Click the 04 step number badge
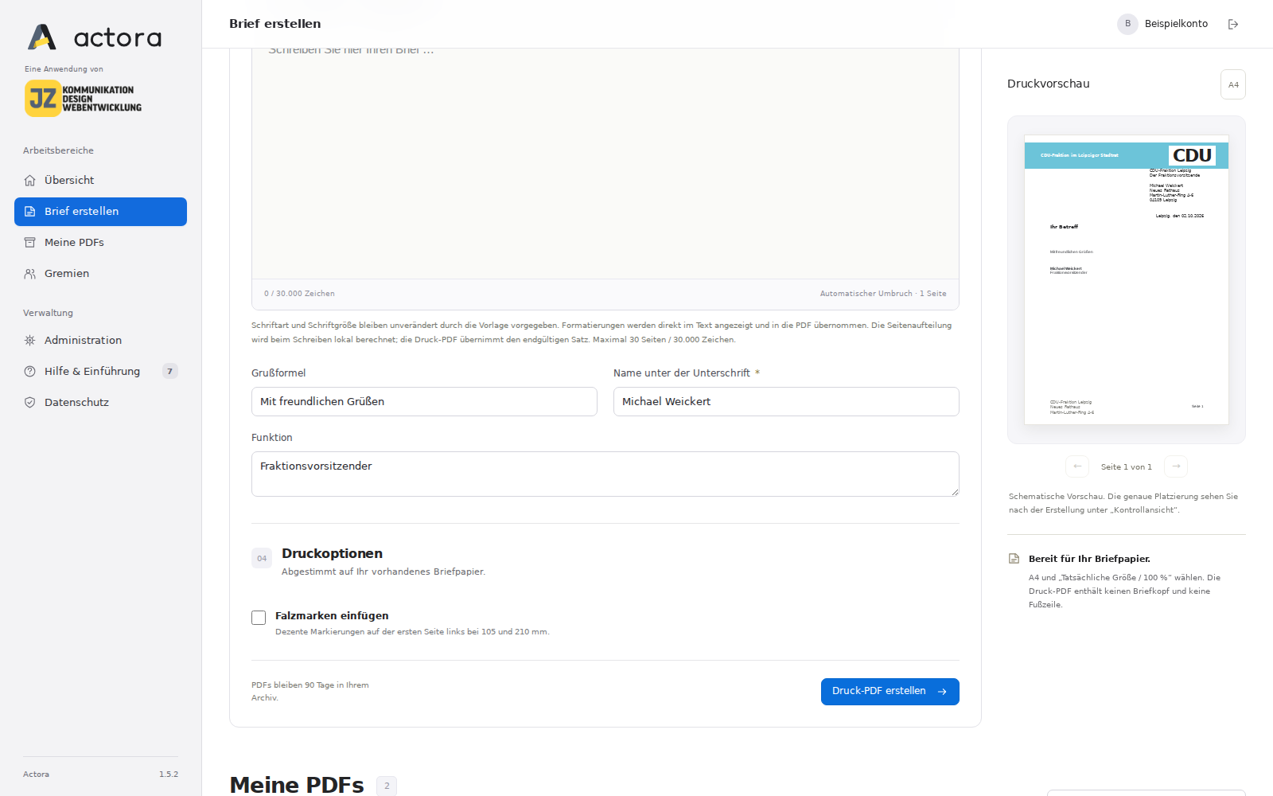The width and height of the screenshot is (1273, 796). tap(262, 558)
